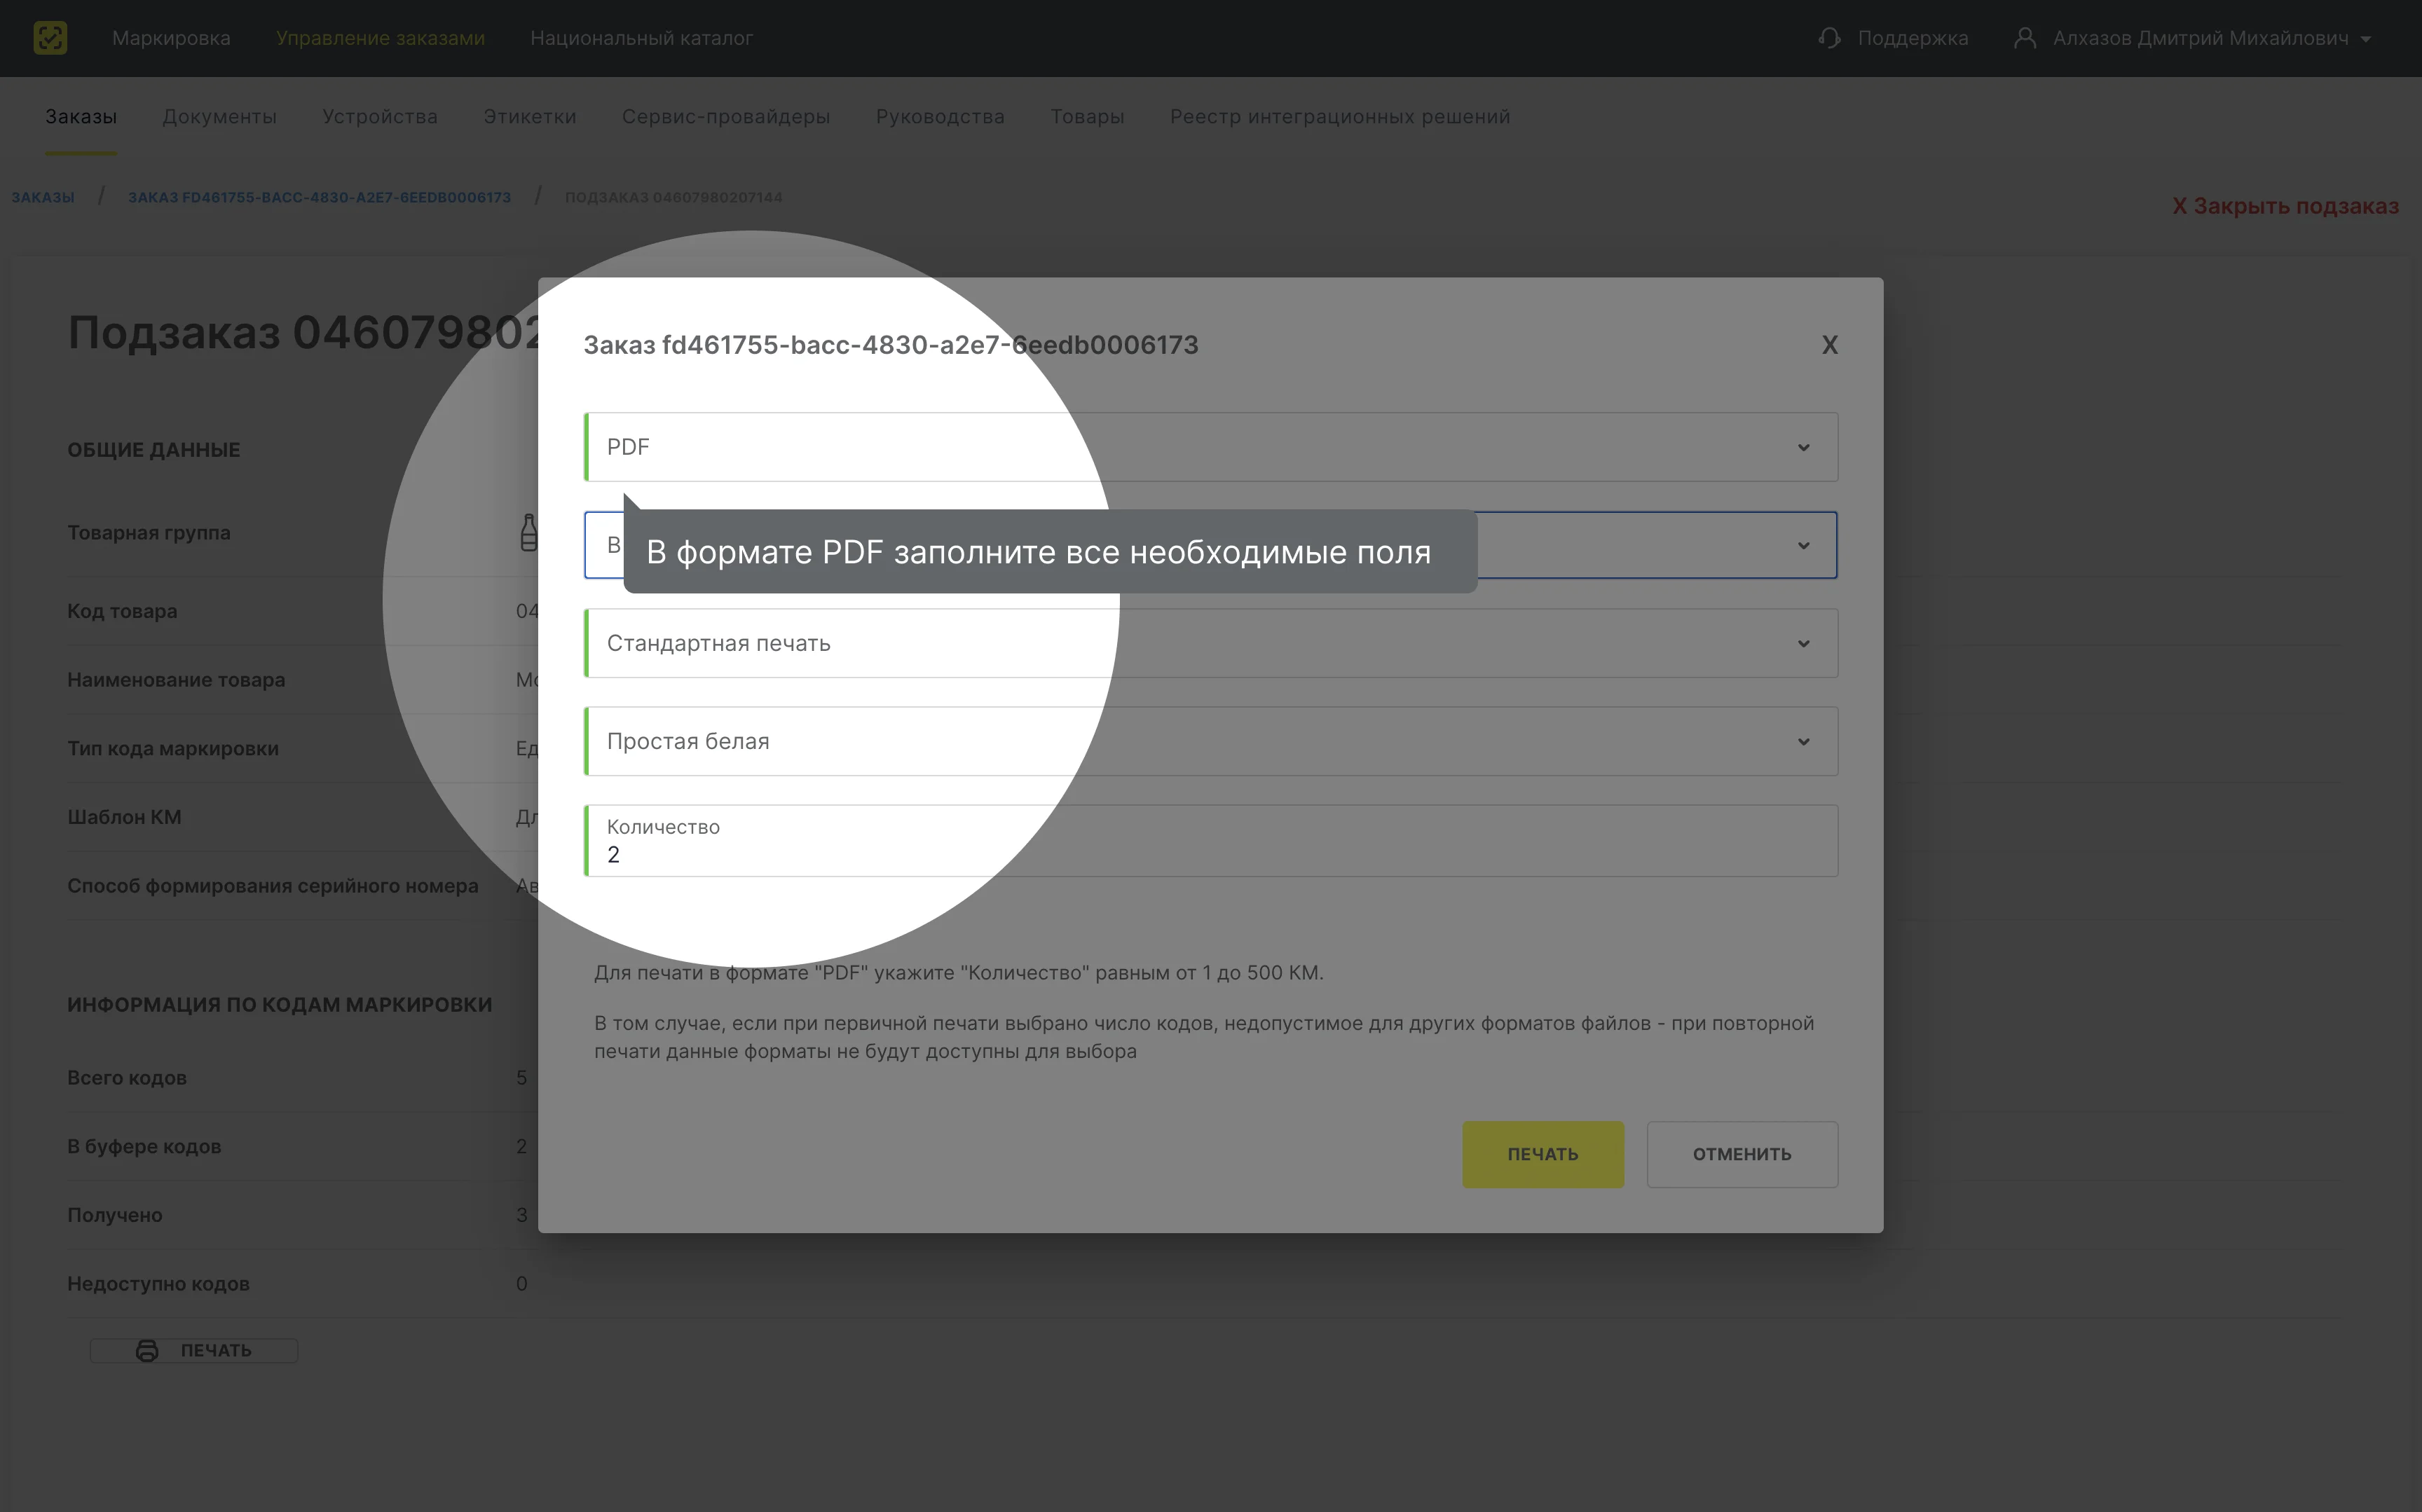Screen dimensions: 2422x1512
Task: Switch to the Устройства tab
Action: pos(380,117)
